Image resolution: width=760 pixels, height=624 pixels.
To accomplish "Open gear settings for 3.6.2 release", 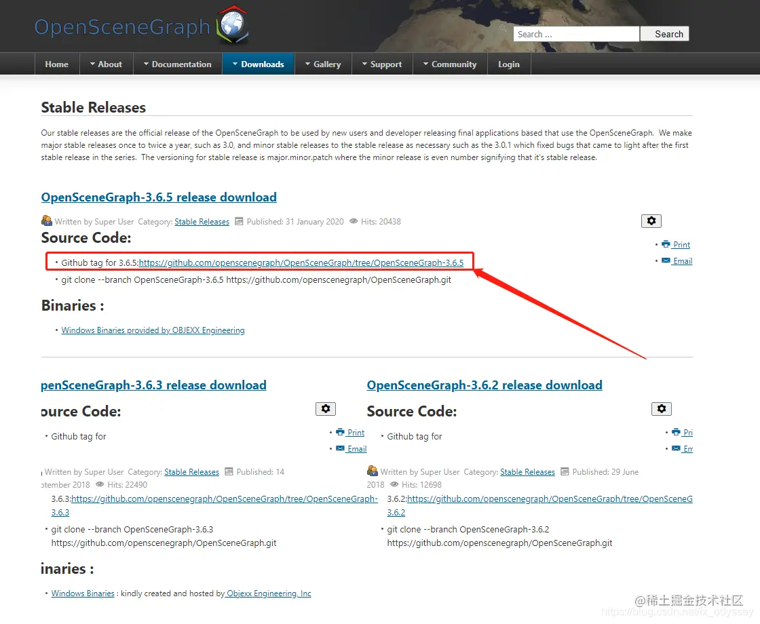I will (x=661, y=409).
